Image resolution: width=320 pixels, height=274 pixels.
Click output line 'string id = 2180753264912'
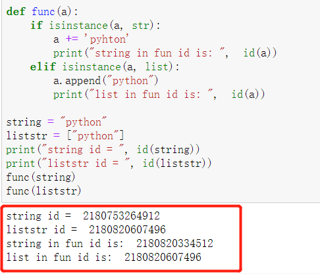pyautogui.click(x=83, y=216)
